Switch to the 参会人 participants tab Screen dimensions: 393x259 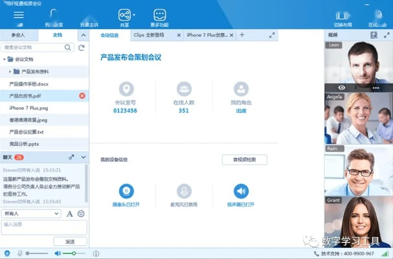(18, 35)
